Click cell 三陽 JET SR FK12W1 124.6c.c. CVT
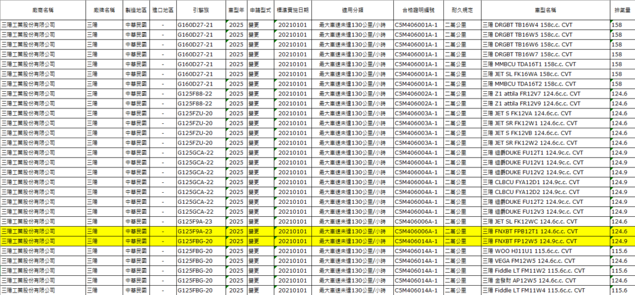The image size is (635, 295). (x=546, y=123)
